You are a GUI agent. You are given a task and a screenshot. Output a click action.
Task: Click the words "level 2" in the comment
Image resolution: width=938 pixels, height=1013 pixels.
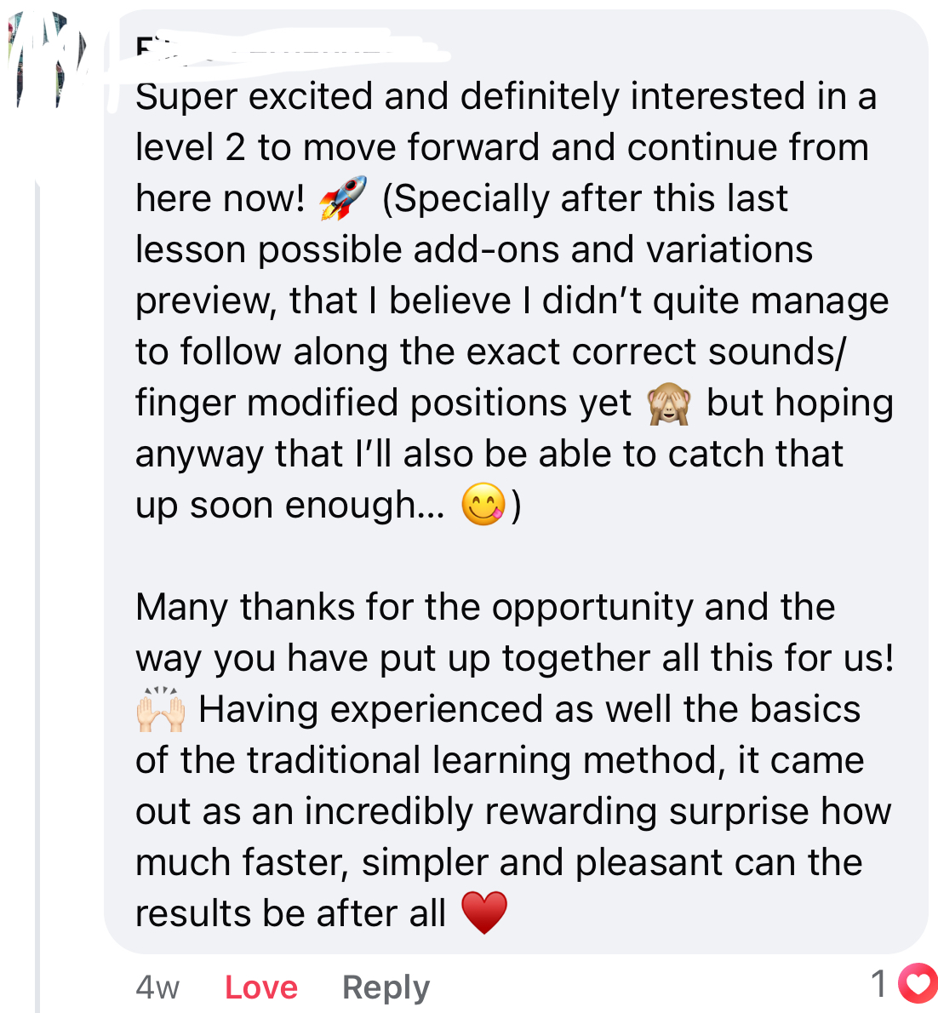pos(190,147)
